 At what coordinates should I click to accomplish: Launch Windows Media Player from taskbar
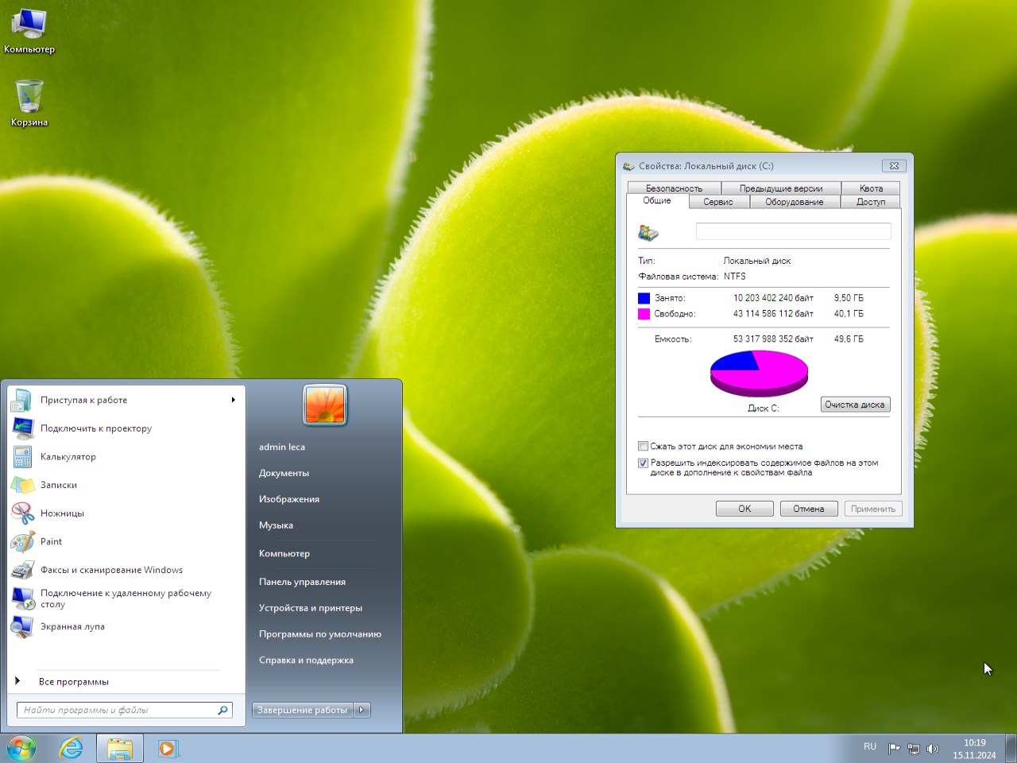[168, 748]
